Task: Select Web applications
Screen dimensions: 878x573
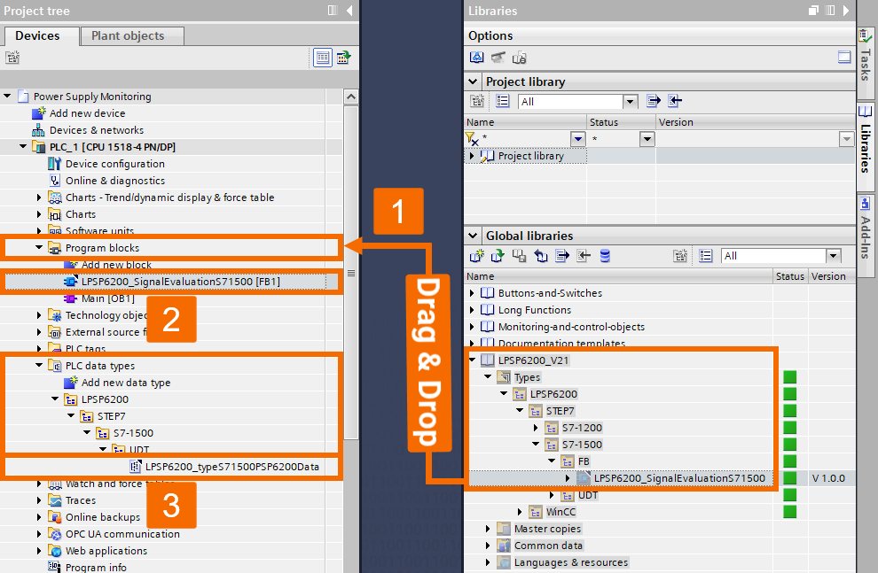Action: tap(106, 551)
